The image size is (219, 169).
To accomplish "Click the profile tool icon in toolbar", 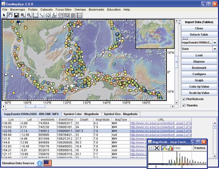I will point(35,15).
